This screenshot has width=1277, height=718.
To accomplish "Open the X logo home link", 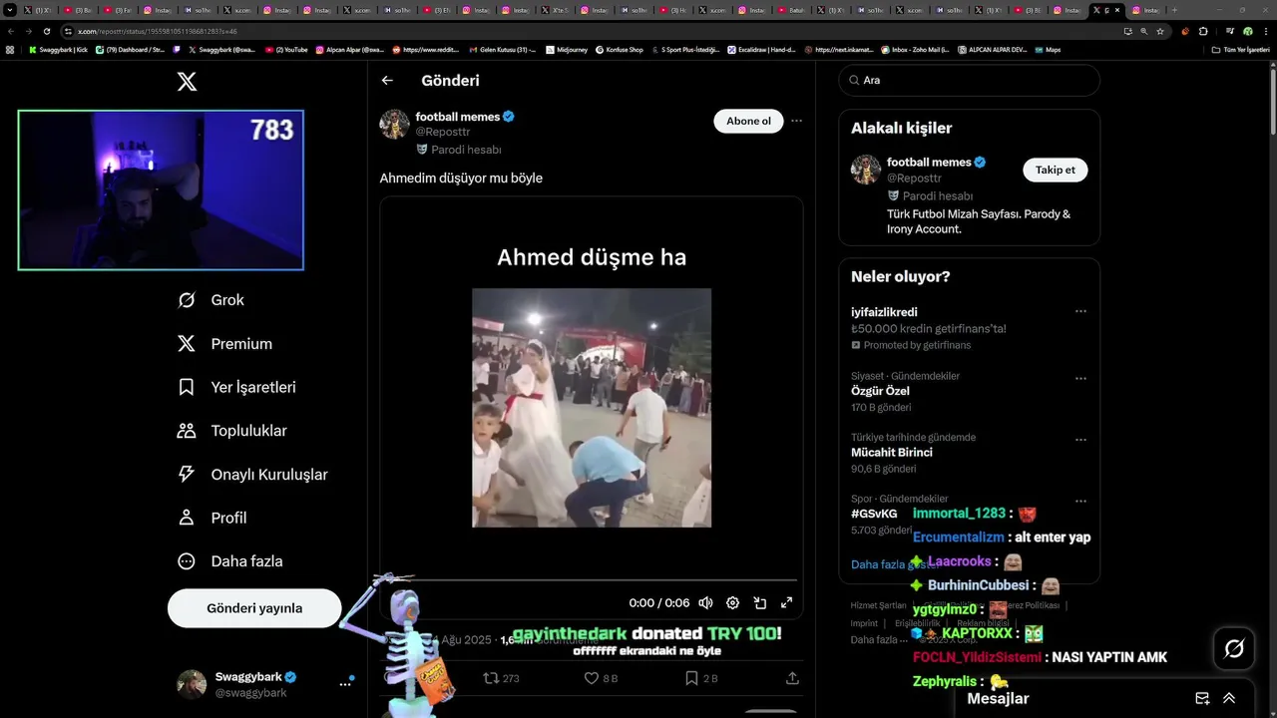I will click(x=187, y=82).
